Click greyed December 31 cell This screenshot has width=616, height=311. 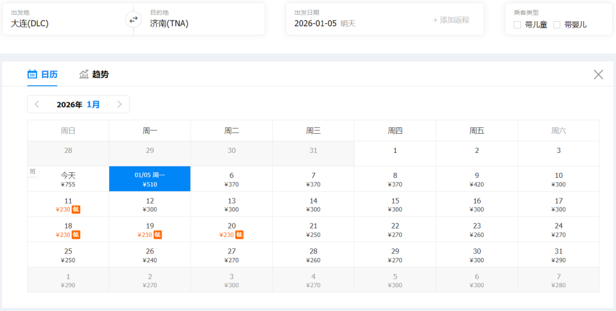pyautogui.click(x=313, y=154)
